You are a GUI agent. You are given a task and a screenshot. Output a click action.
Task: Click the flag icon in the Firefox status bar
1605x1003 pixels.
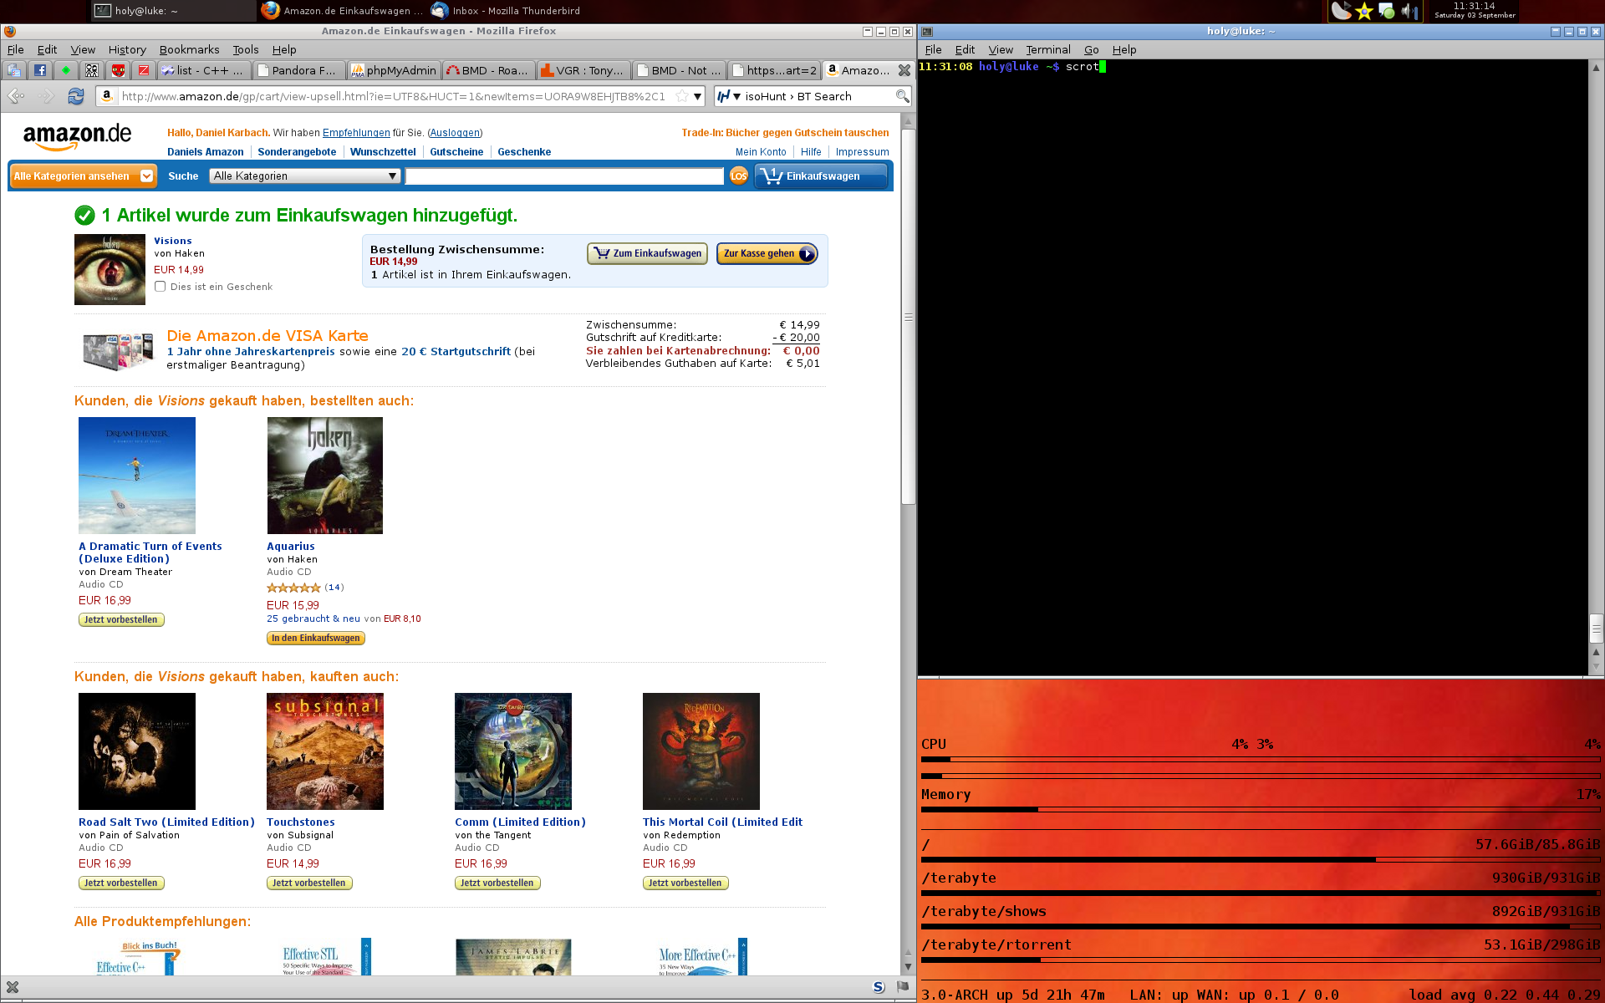pos(903,987)
